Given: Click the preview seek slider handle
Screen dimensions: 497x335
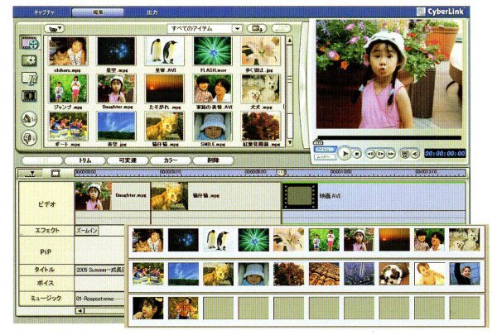Looking at the screenshot, I should tap(318, 141).
